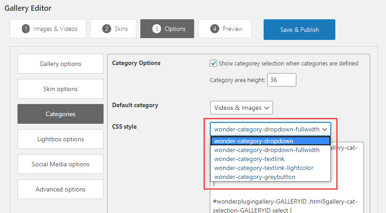The height and width of the screenshot is (213, 386).
Task: Collapse the CSS style dropdown
Action: pyautogui.click(x=270, y=129)
